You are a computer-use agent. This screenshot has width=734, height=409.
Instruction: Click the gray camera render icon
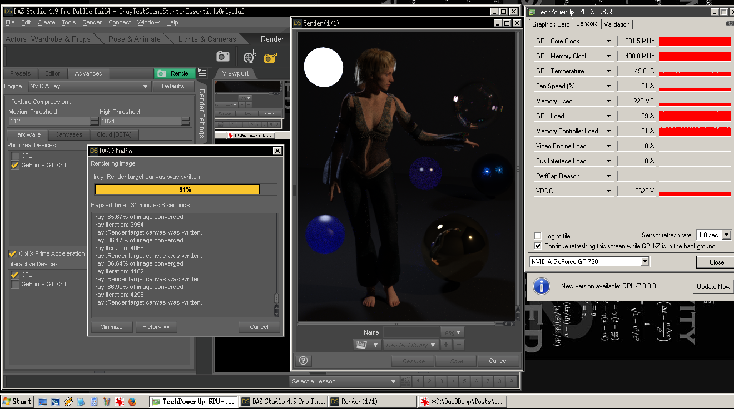point(223,56)
